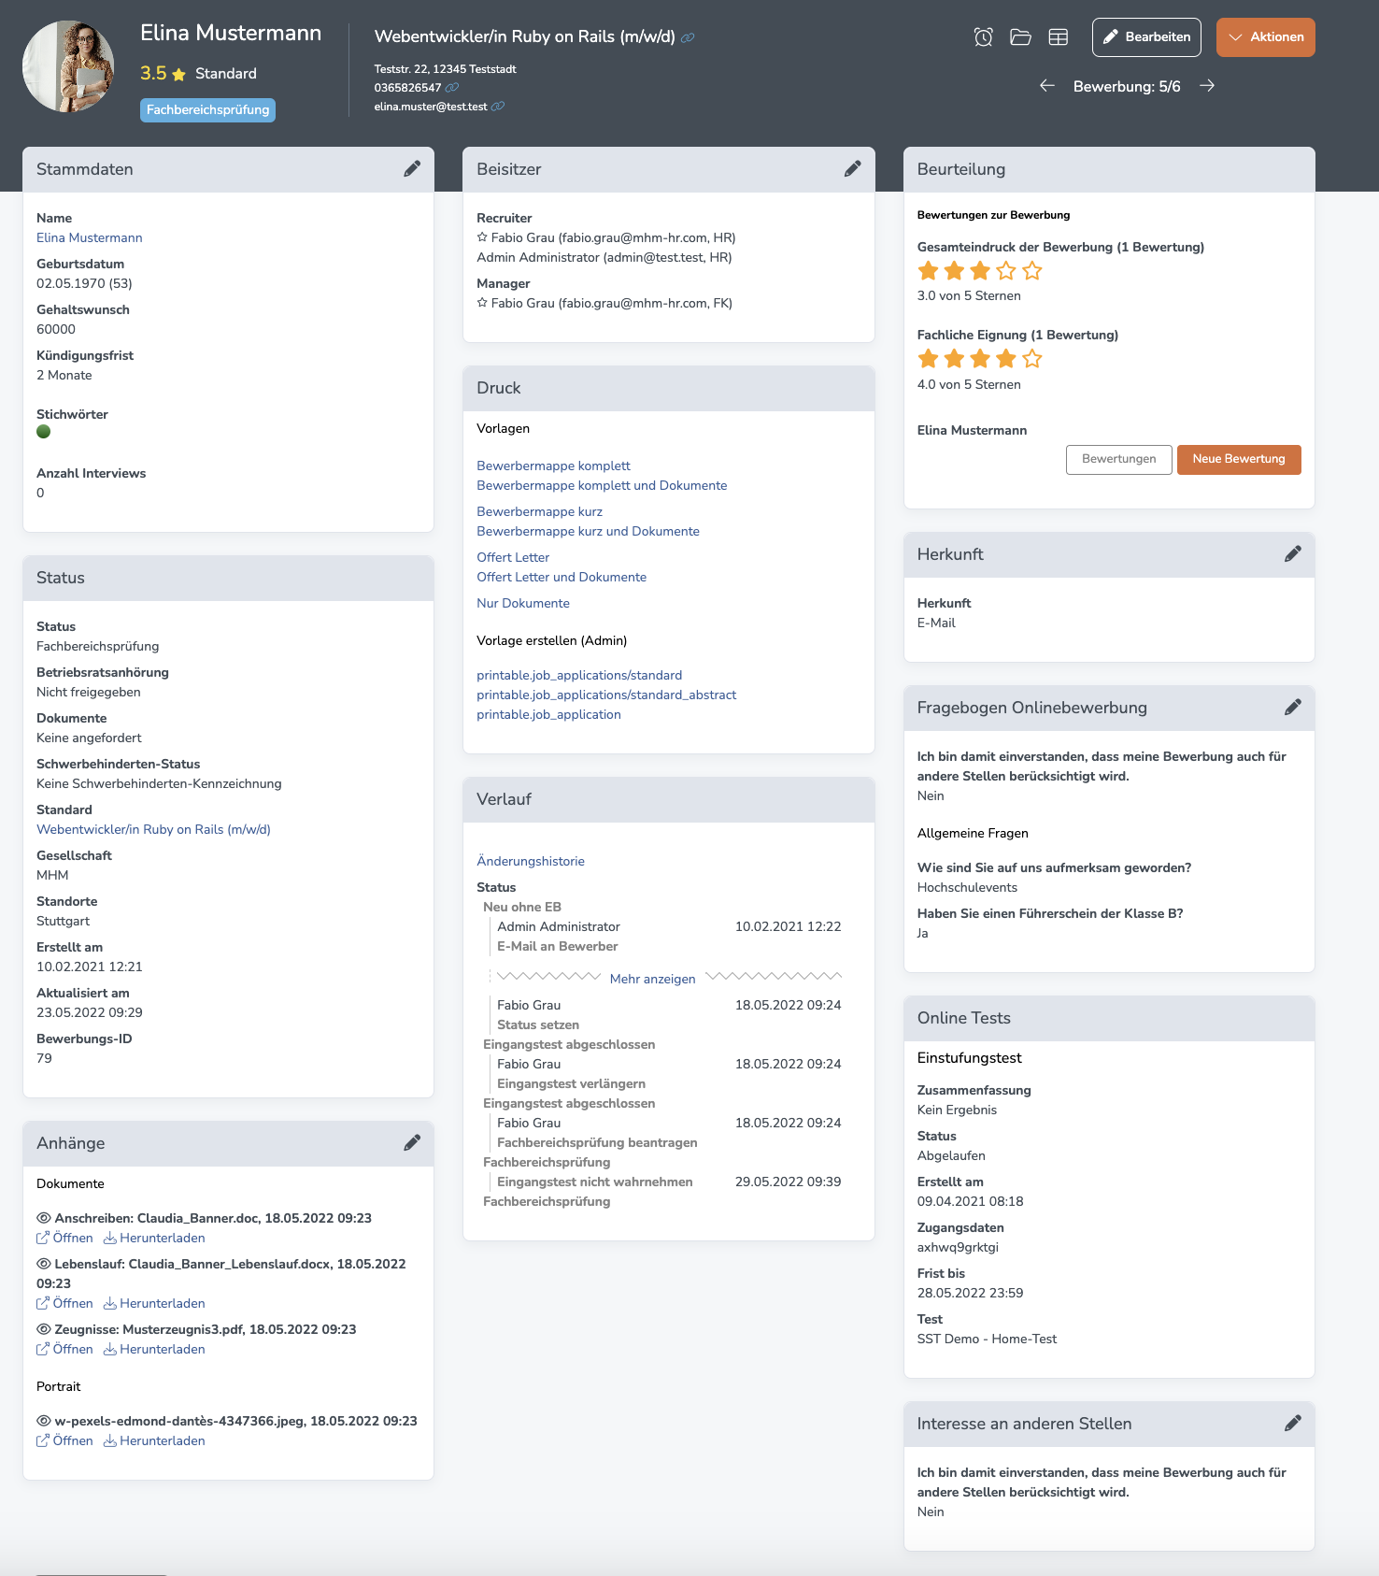The image size is (1379, 1576).
Task: Go to previous Bewerbung arrow
Action: click(x=1047, y=86)
